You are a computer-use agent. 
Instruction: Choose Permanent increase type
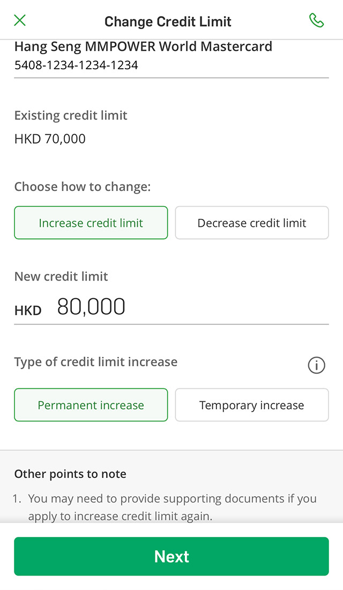[91, 405]
